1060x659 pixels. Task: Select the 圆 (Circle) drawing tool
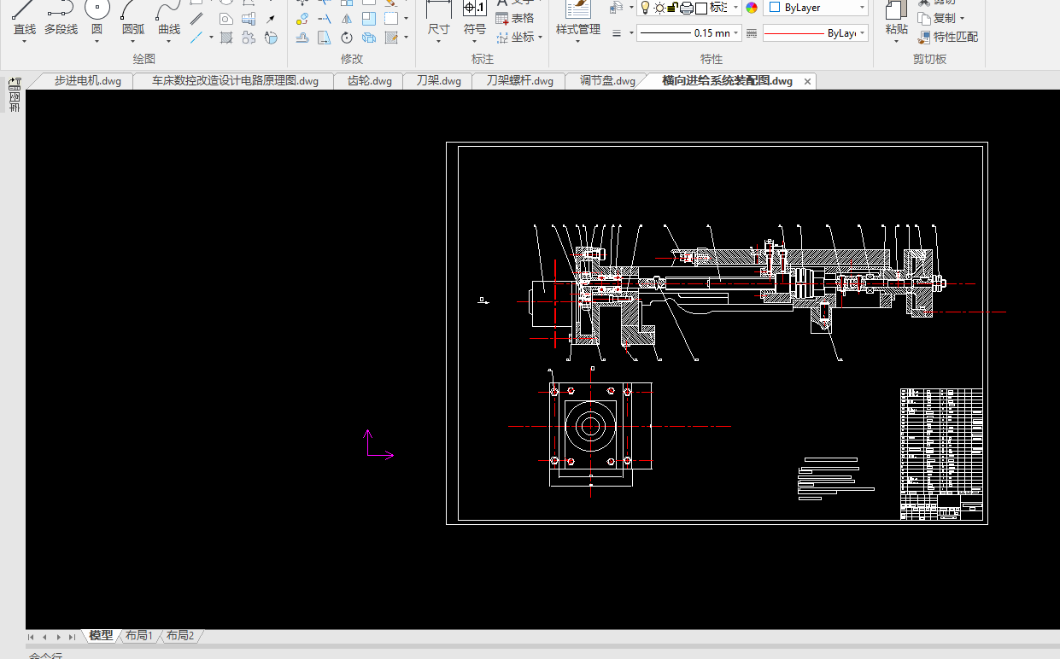97,10
